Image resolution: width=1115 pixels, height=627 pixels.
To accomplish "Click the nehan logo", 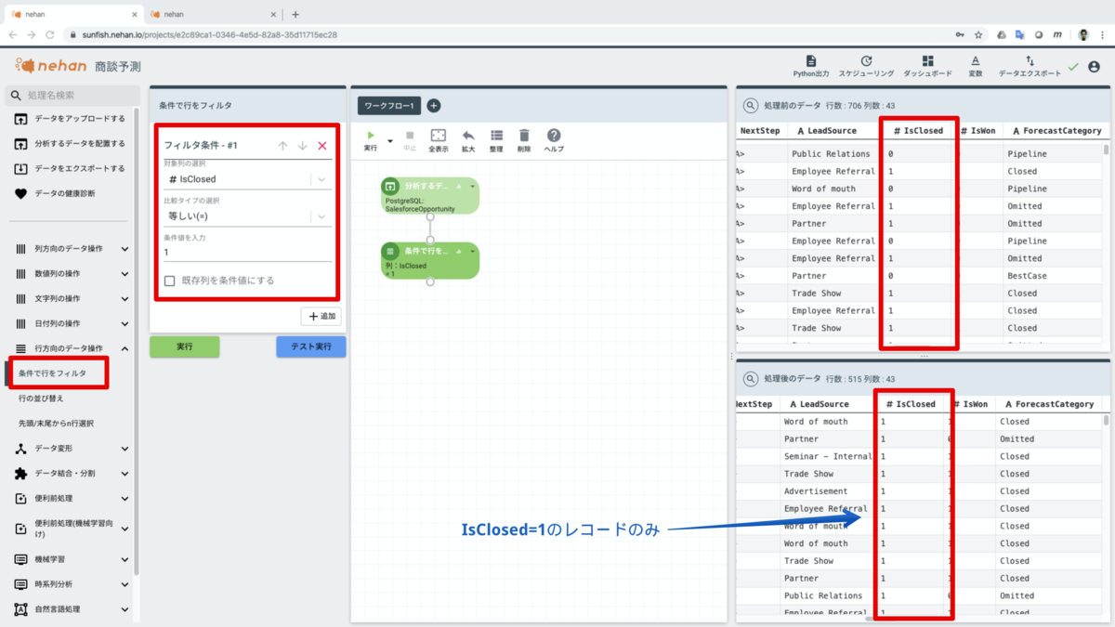I will 50,66.
